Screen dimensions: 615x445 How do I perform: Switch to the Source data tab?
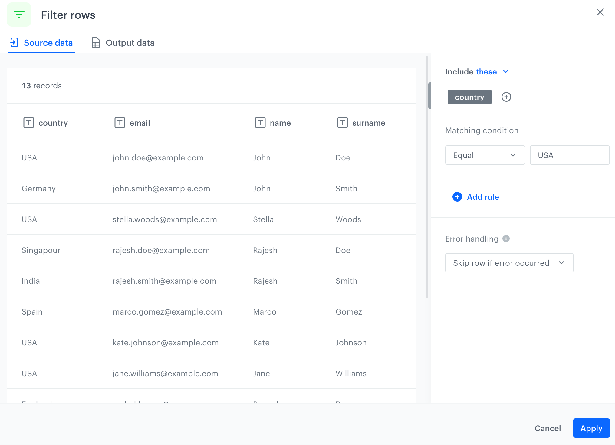point(41,43)
